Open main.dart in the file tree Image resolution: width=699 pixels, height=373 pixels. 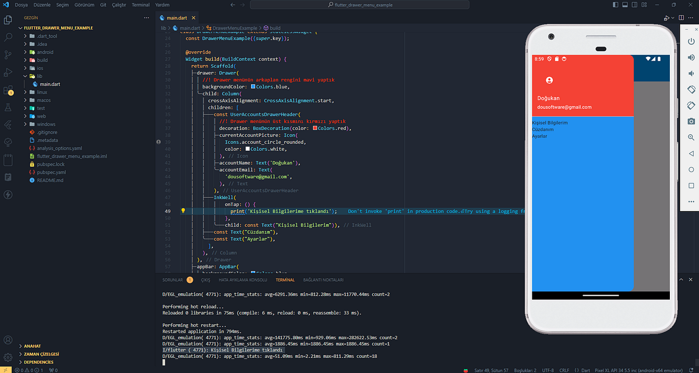pos(51,84)
